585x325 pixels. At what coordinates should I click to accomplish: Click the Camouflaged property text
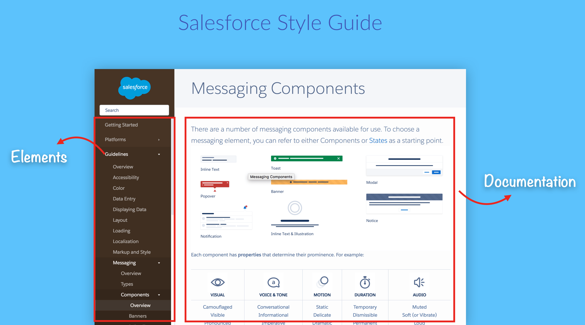click(218, 307)
